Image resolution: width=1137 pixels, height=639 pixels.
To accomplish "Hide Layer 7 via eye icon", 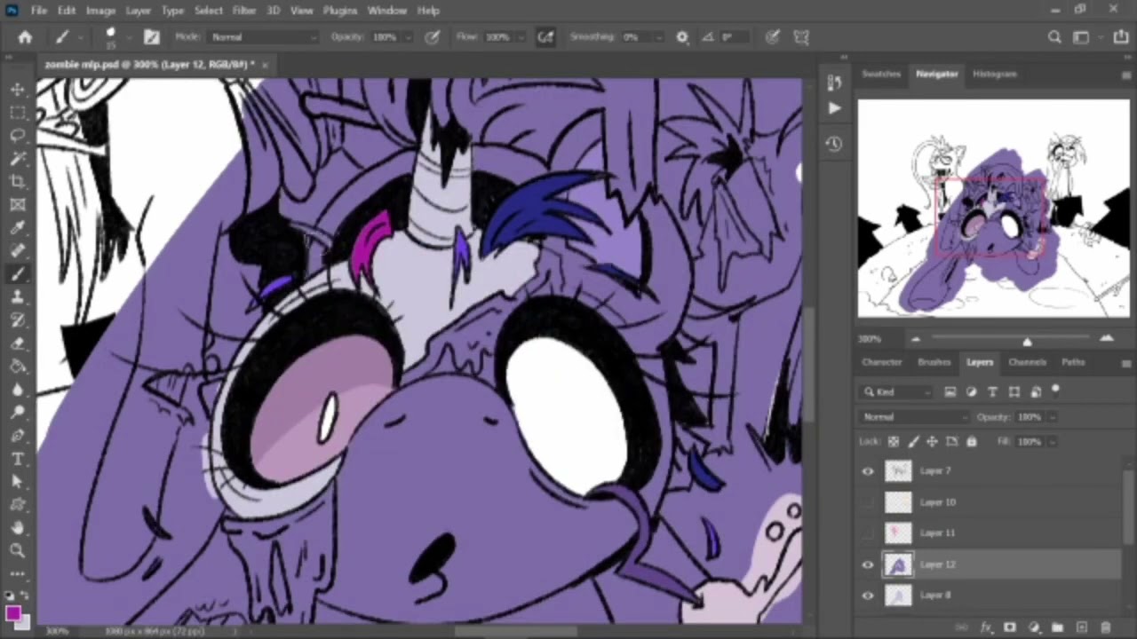I will click(868, 471).
